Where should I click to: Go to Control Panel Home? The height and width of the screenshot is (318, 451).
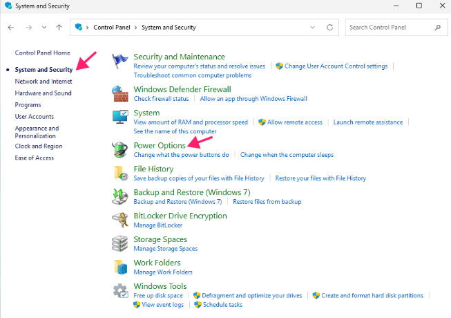click(x=42, y=53)
